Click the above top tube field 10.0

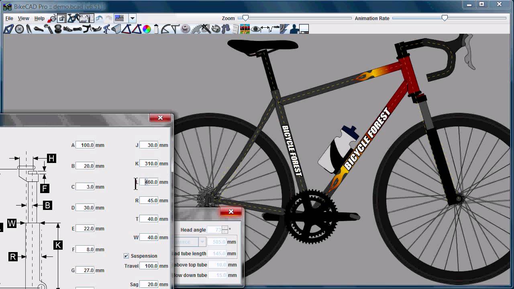[x=217, y=265]
